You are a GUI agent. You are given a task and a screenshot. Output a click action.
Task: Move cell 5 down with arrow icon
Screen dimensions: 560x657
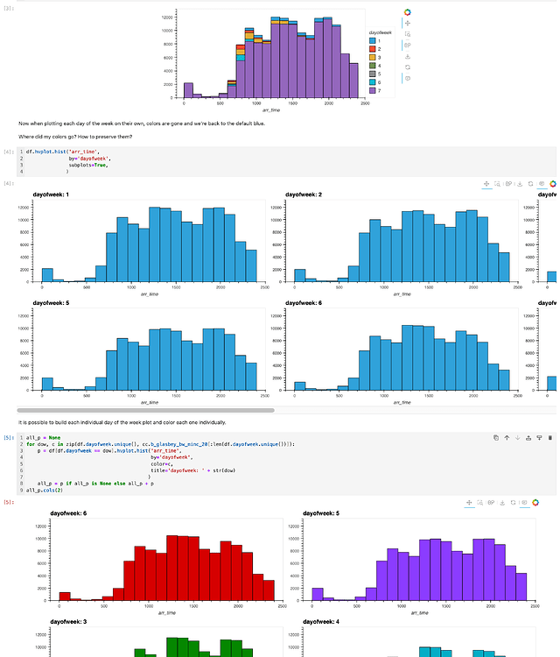[x=518, y=438]
